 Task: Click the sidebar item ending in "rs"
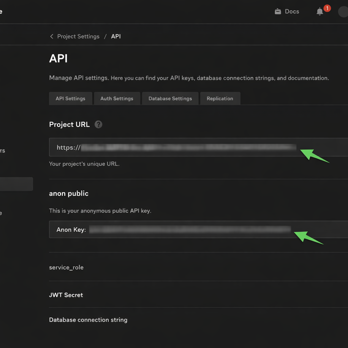[x=2, y=151]
